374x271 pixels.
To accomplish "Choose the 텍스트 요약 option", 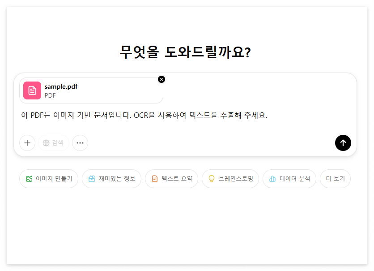I will tap(171, 178).
